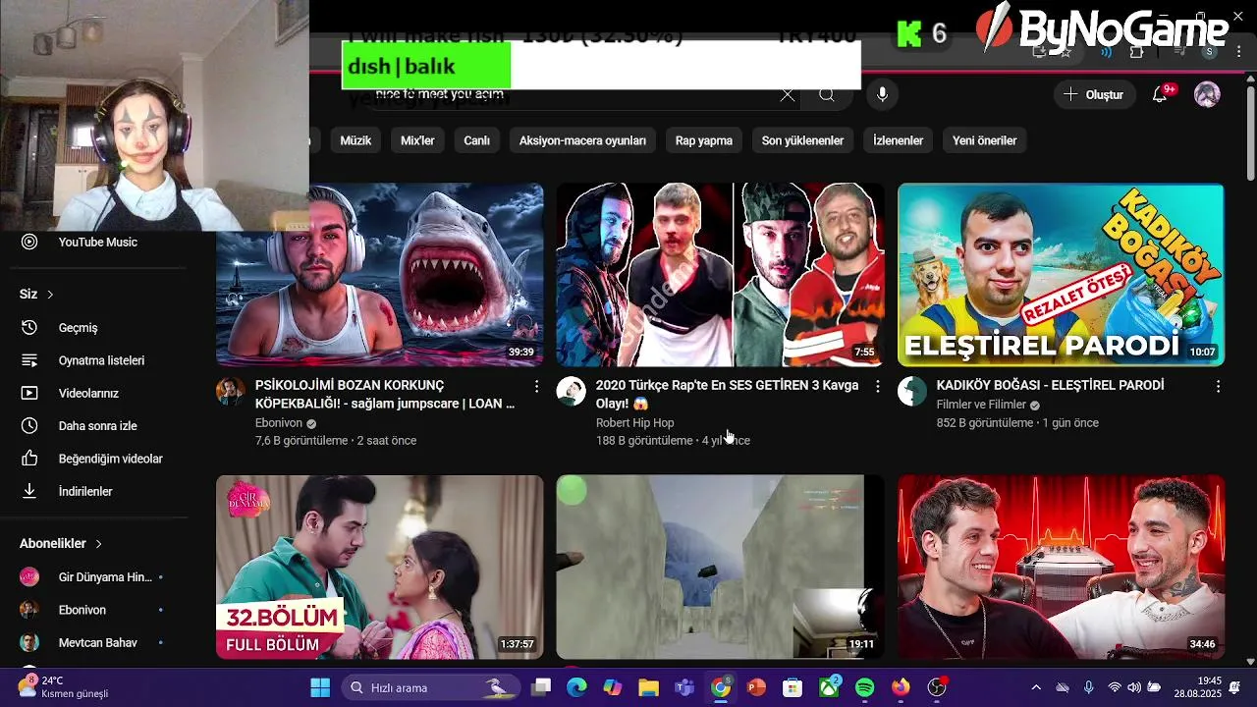Select the İzlenenler filter chip
The image size is (1257, 707).
898,140
